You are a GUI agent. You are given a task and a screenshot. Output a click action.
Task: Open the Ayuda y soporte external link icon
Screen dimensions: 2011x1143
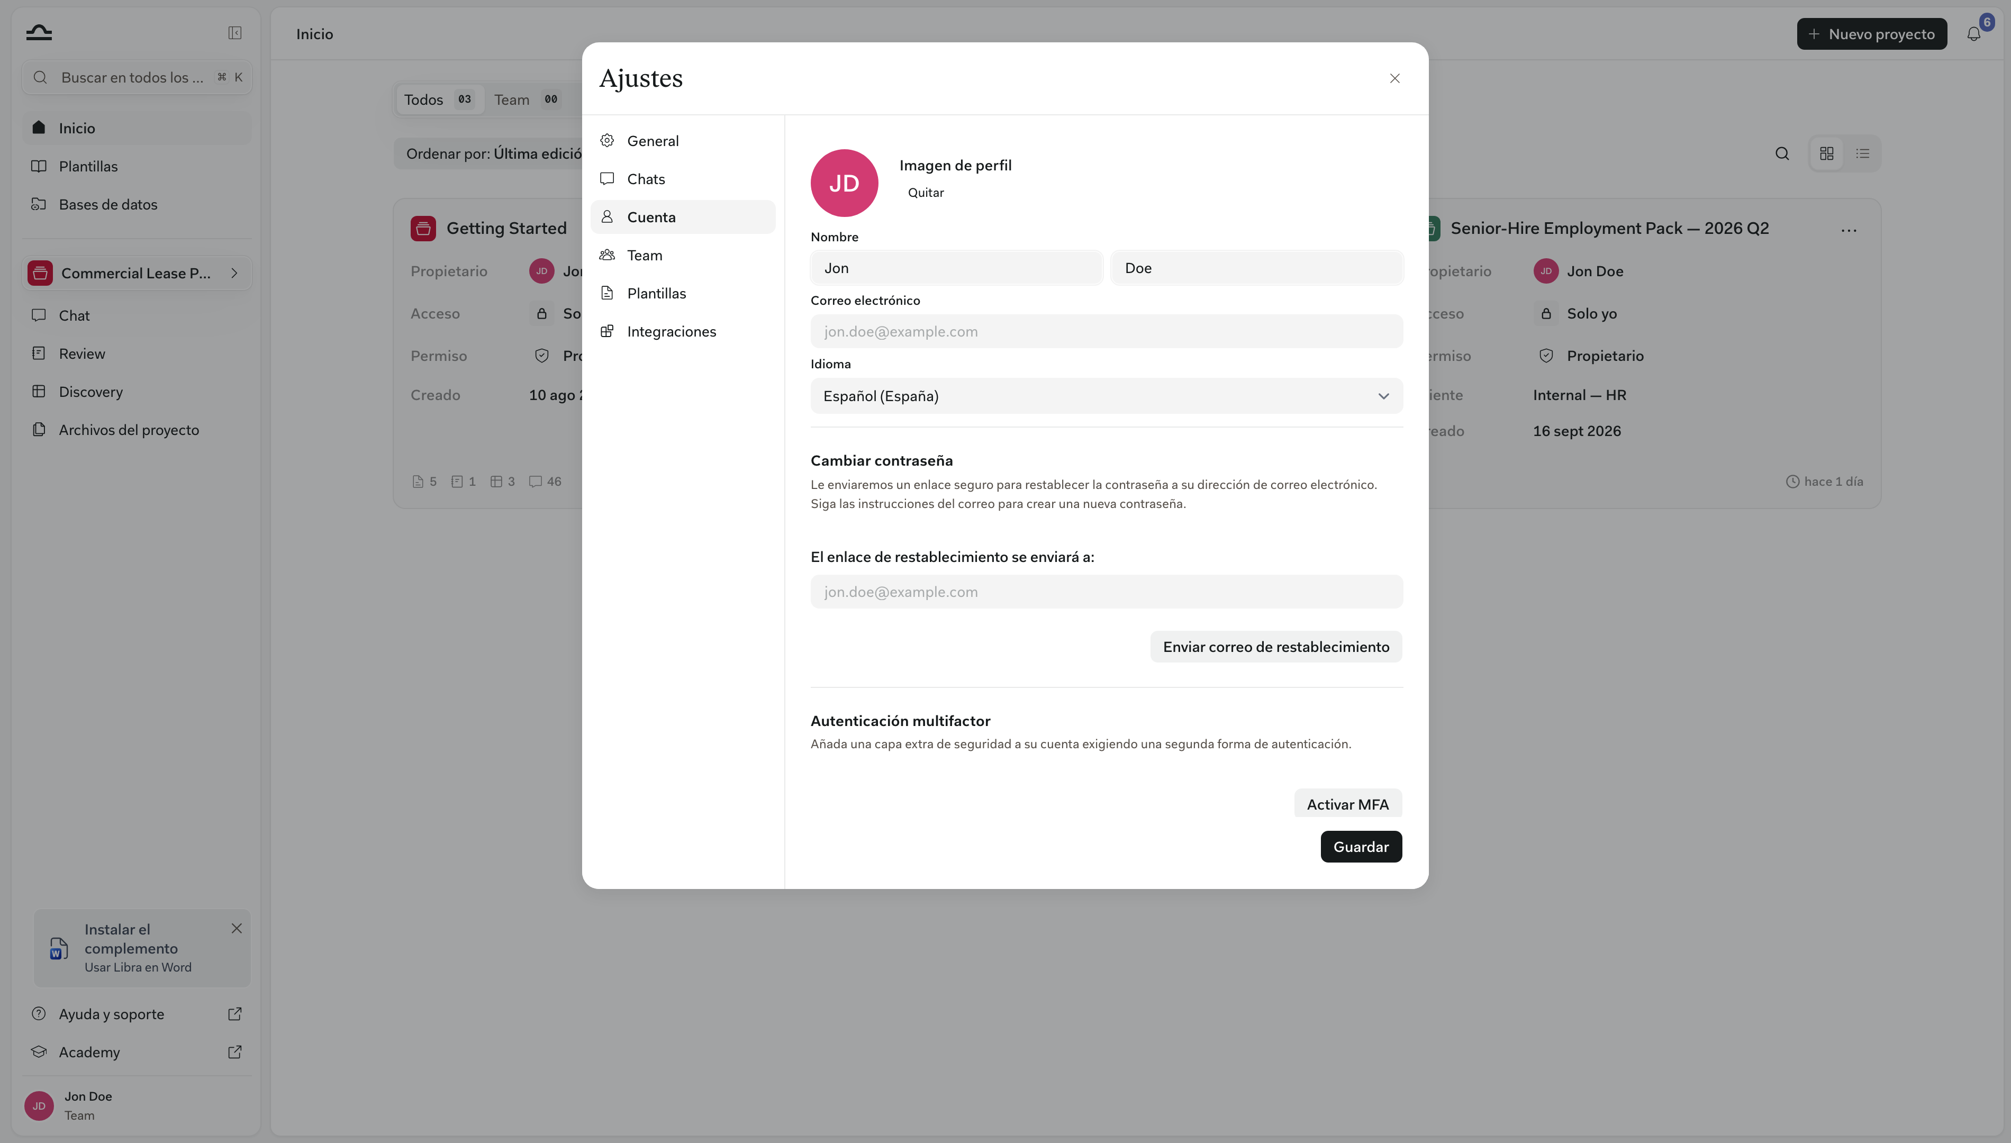[x=234, y=1013]
